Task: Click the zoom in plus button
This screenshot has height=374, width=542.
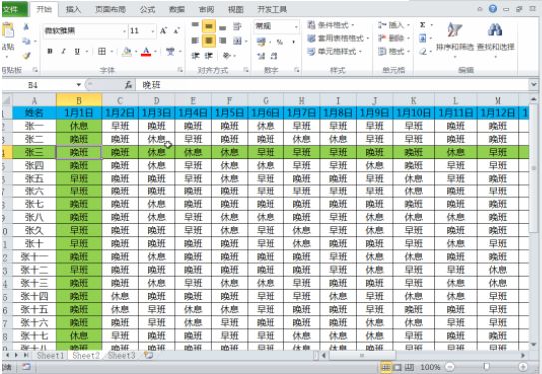Action: pos(523,367)
